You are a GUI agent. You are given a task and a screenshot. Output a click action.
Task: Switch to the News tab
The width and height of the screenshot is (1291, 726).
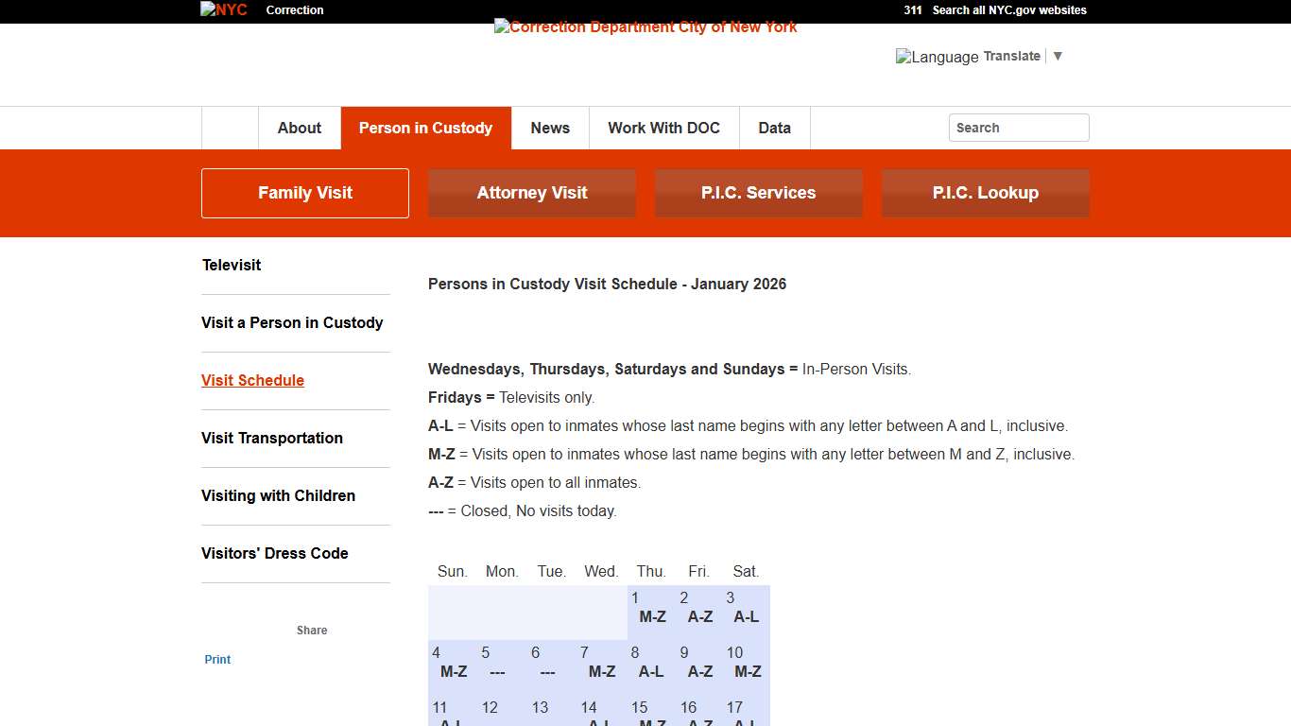pyautogui.click(x=550, y=128)
